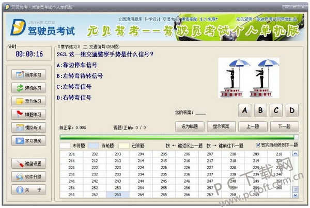The height and width of the screenshot is (208, 310).
Task: Jump to question 233 cell
Action: click(x=118, y=174)
